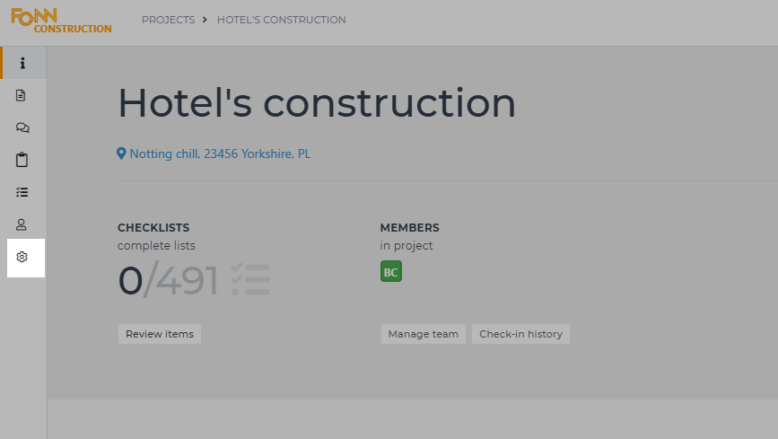Click the Fonn Construction logo
The width and height of the screenshot is (778, 439).
pos(61,21)
